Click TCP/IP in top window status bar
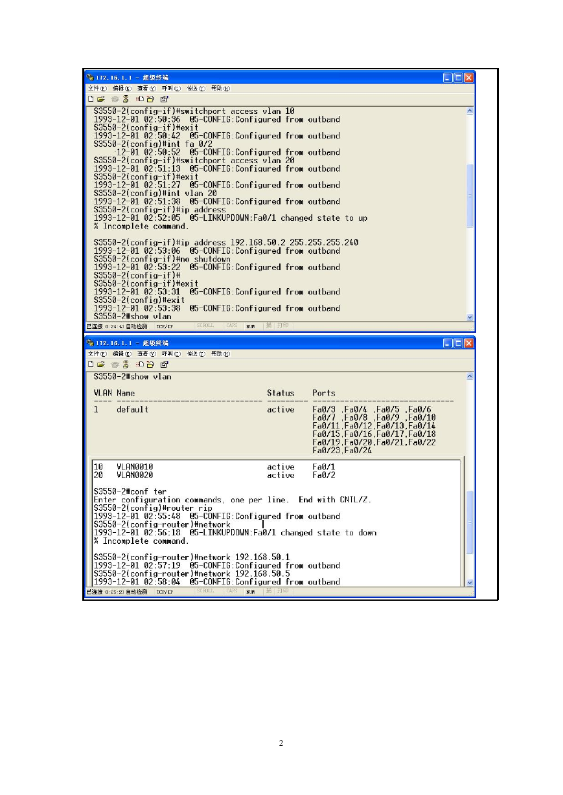Viewport: 563px width, 795px height. point(164,326)
